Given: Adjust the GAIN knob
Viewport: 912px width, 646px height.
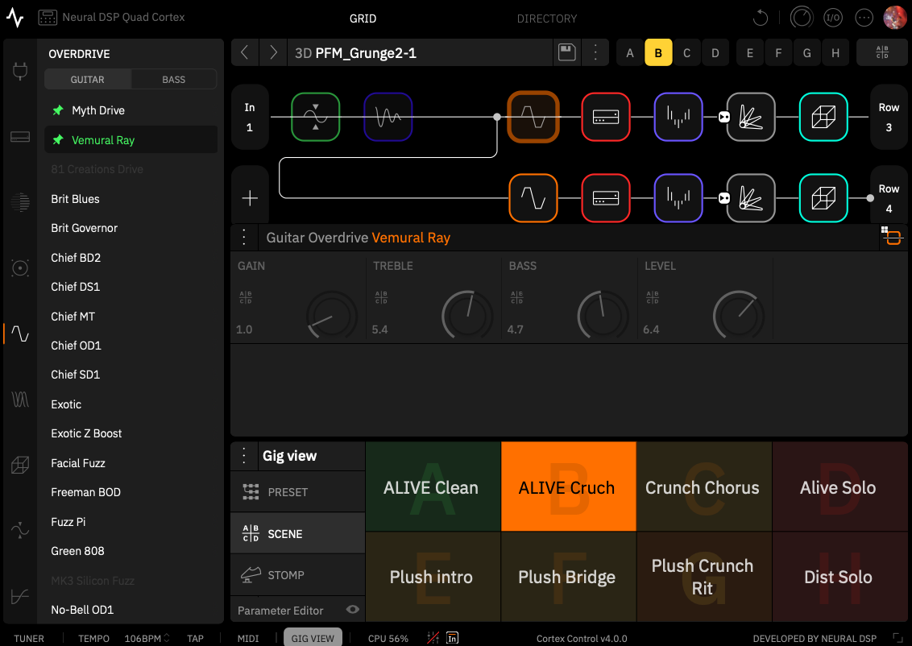Looking at the screenshot, I should [332, 316].
